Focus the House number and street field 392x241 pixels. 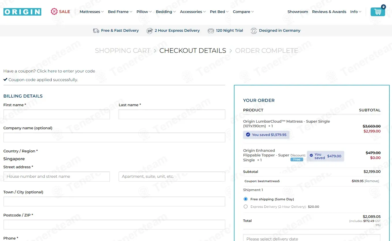point(57,176)
